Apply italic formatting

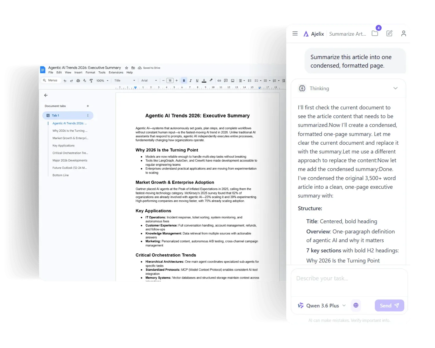tap(191, 80)
